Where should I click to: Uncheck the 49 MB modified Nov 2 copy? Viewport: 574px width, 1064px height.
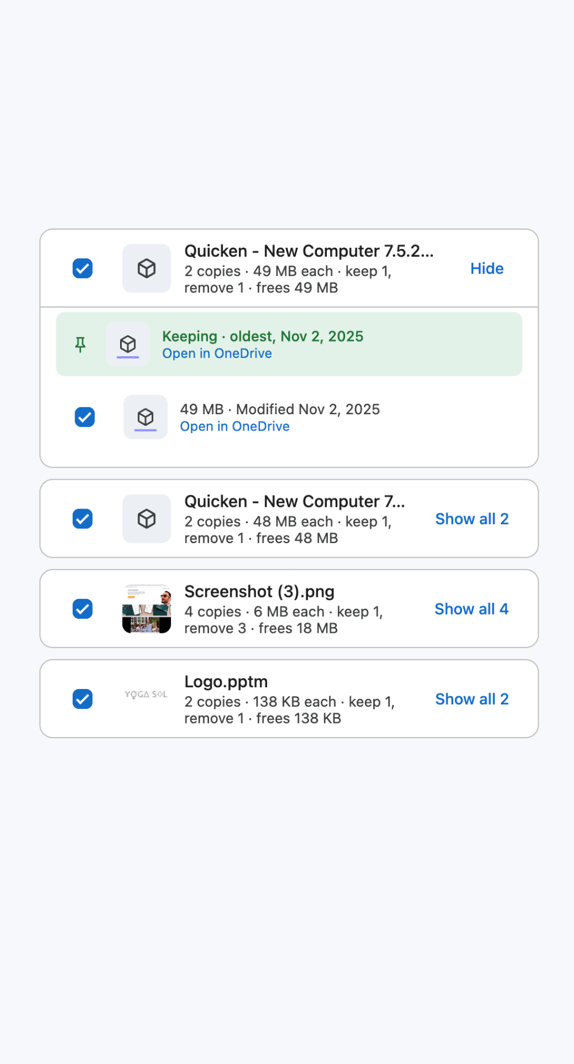(85, 417)
